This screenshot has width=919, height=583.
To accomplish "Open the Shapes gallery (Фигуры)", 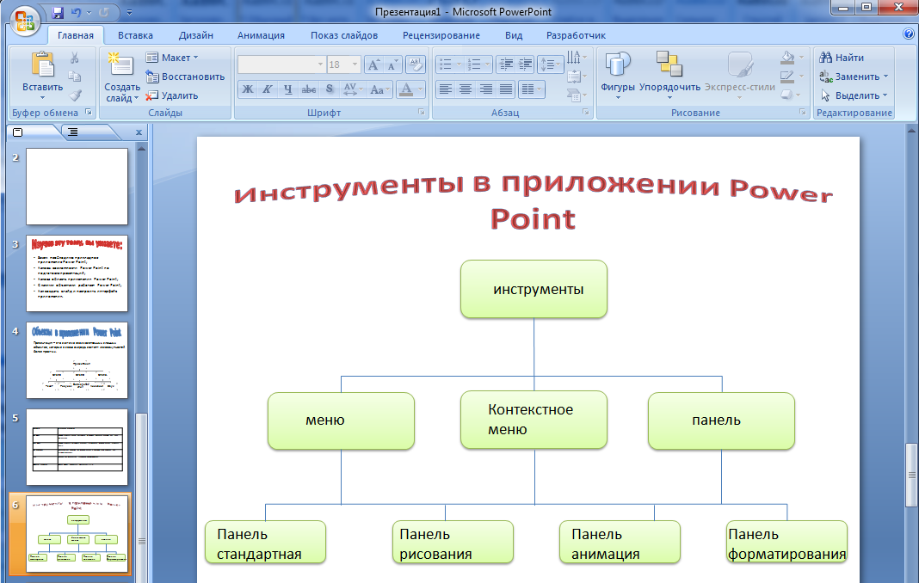I will click(x=618, y=75).
